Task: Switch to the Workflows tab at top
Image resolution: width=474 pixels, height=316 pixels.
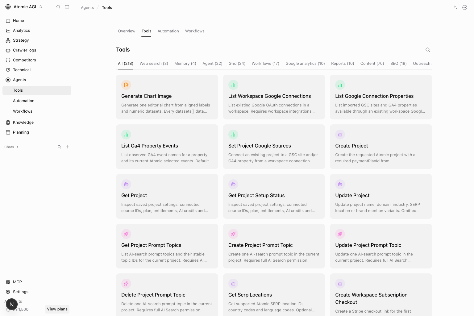Action: pyautogui.click(x=195, y=31)
